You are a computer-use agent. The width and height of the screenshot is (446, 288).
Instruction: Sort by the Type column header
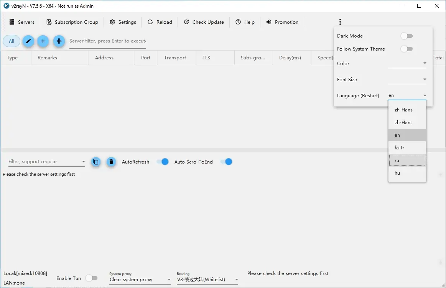click(16, 58)
